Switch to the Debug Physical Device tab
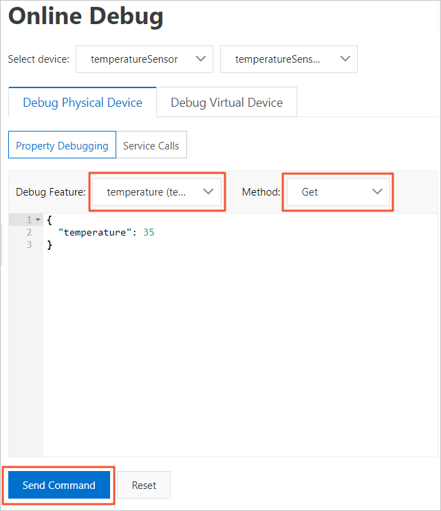441x511 pixels. click(83, 102)
